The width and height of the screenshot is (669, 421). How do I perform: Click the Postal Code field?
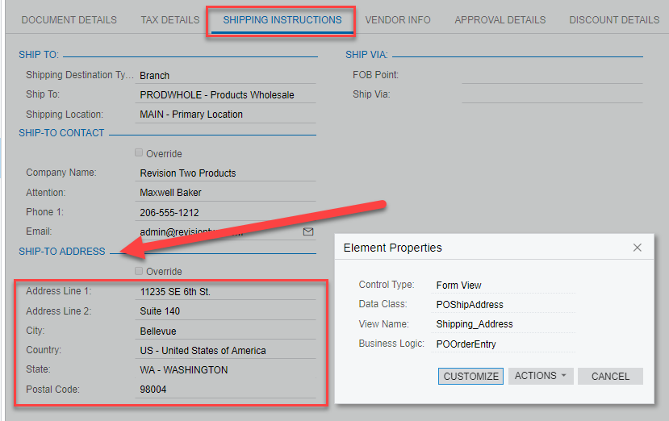click(226, 390)
